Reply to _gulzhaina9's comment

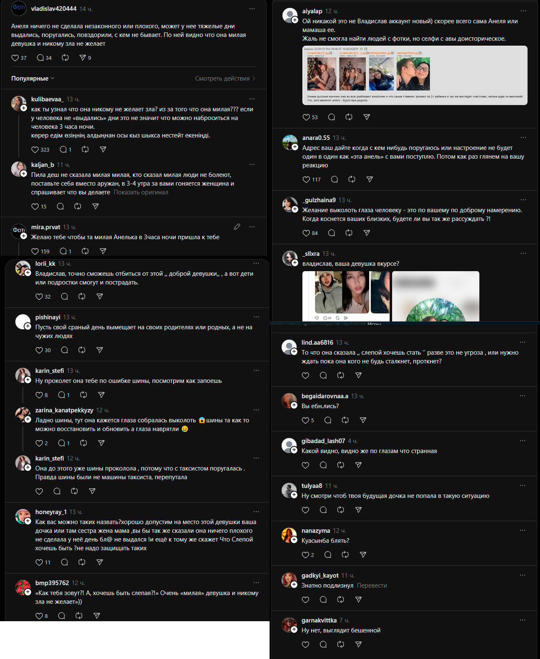331,233
